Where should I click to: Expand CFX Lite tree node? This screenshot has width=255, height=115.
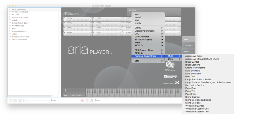coord(10,14)
